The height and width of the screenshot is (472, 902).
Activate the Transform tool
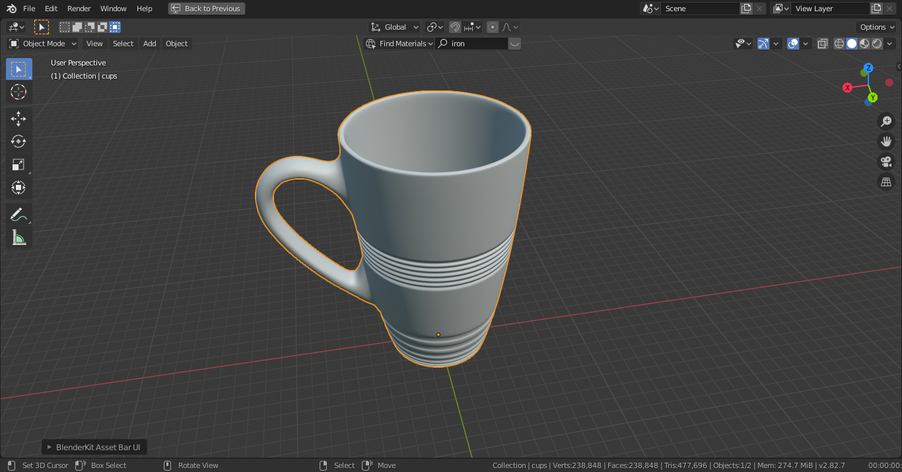coord(18,187)
